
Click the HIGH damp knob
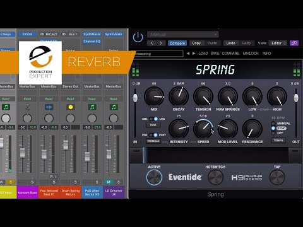coord(277,96)
